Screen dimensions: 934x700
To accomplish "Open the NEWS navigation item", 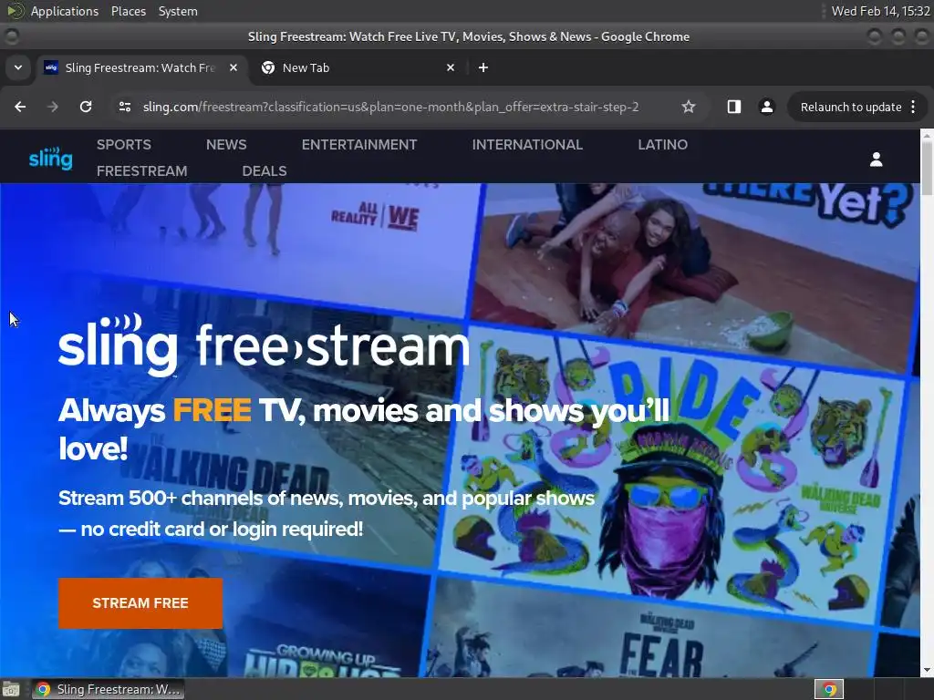I will tap(226, 145).
